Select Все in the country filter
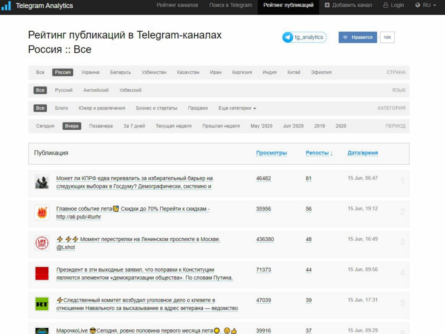 40,72
